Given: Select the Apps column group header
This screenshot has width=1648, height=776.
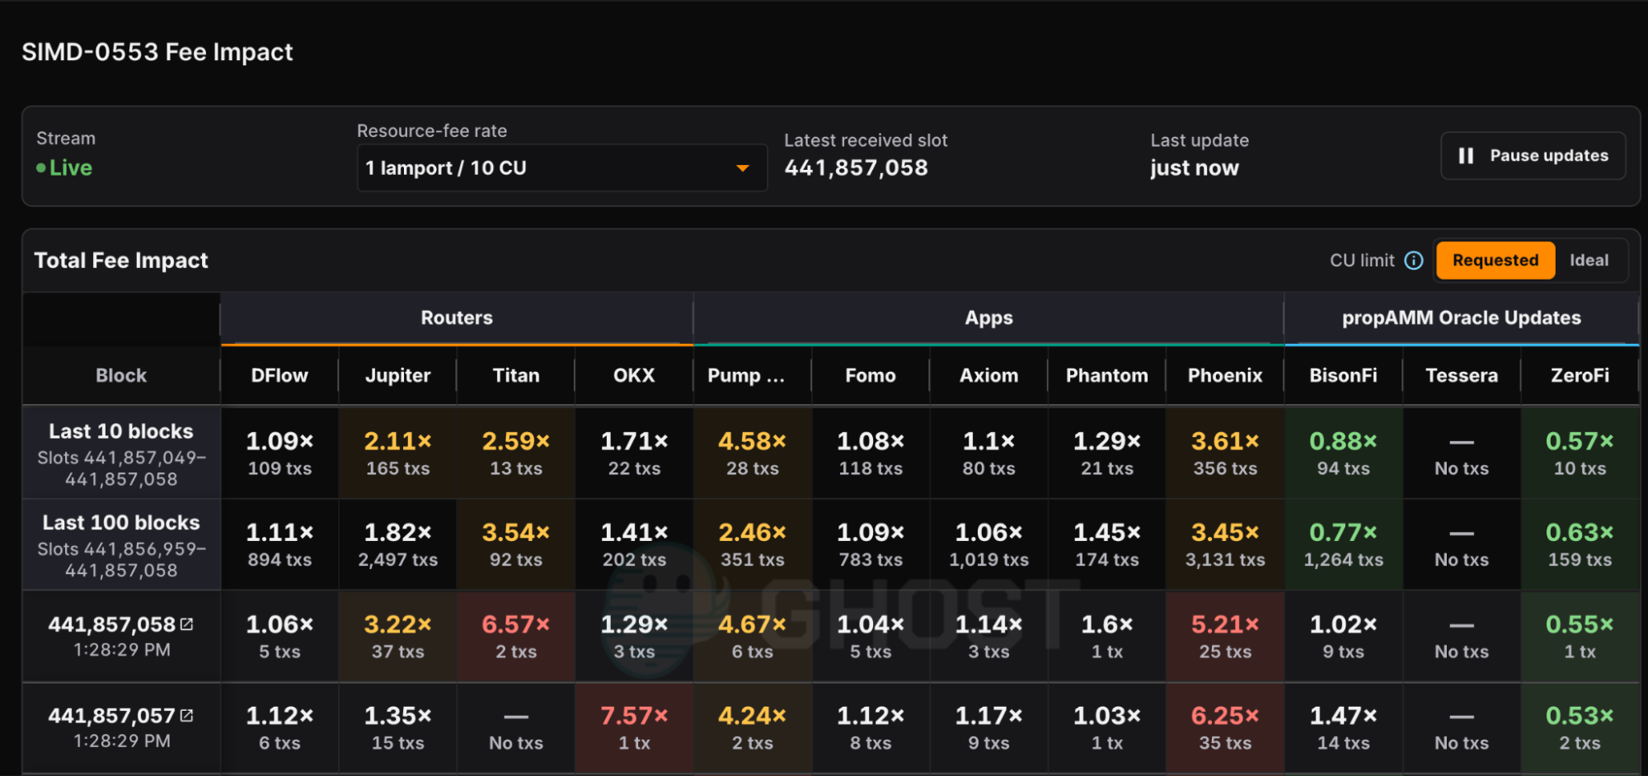Looking at the screenshot, I should (x=988, y=318).
